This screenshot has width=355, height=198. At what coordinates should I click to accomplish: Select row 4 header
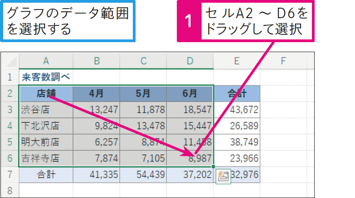10,126
